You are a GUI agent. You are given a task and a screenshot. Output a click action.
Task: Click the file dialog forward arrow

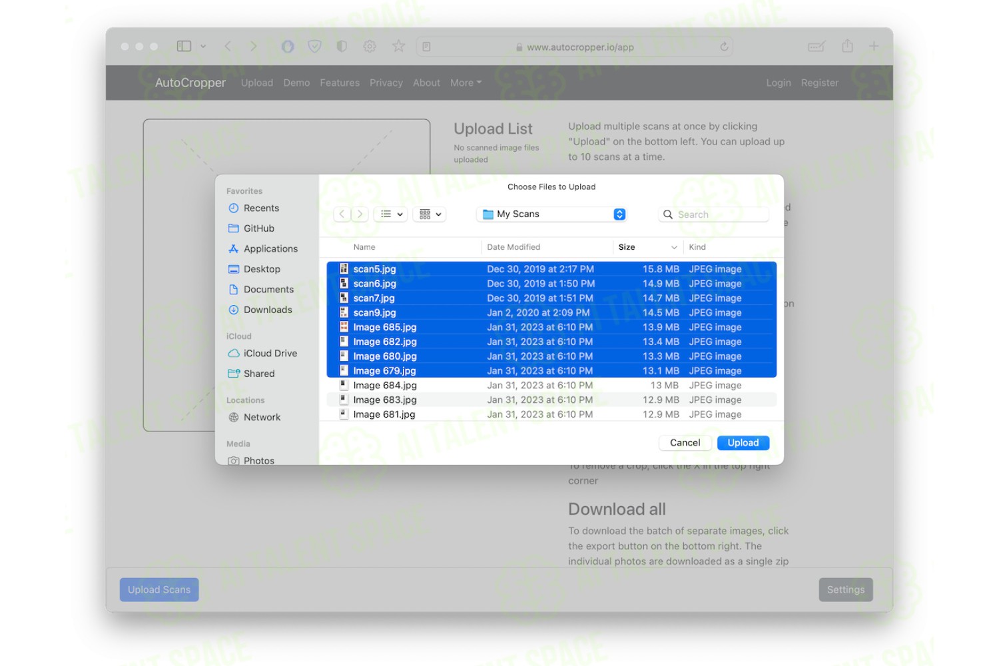[360, 214]
